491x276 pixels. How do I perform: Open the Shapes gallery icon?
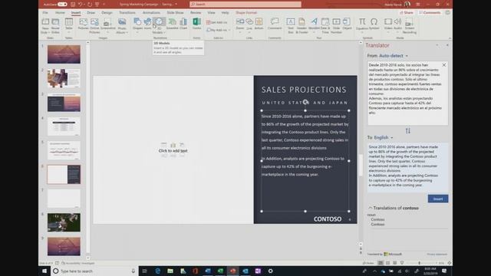pos(137,21)
